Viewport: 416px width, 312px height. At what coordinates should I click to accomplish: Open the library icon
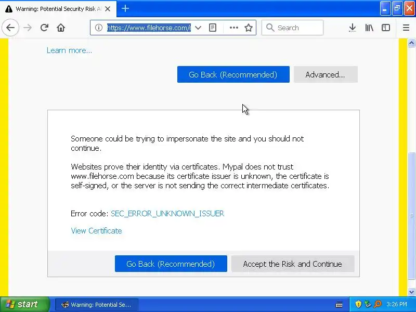[x=369, y=28]
